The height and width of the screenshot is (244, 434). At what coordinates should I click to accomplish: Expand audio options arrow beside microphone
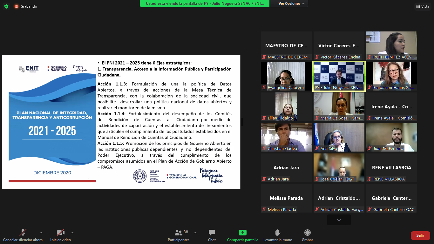41,233
